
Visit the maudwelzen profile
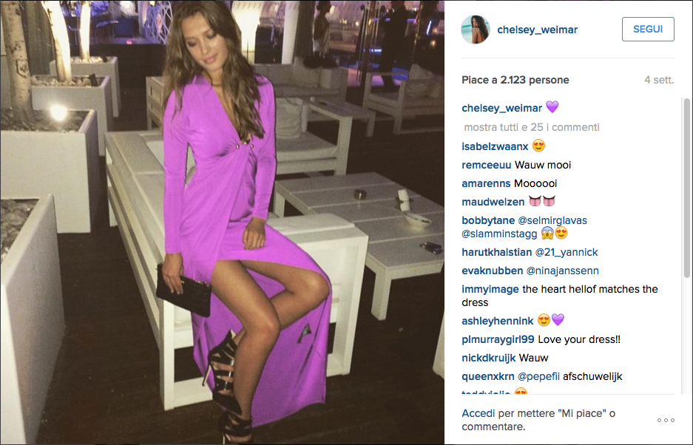pos(493,202)
